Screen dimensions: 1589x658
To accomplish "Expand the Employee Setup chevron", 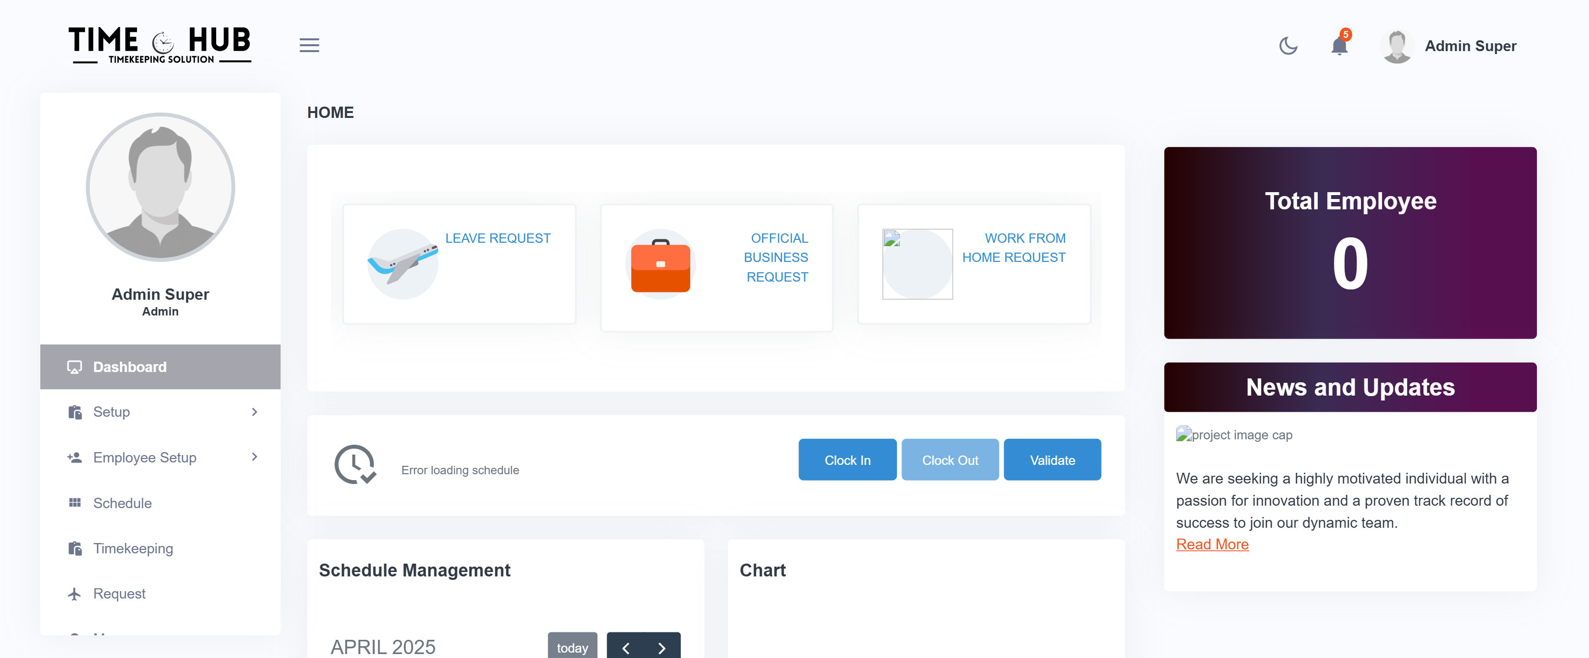I will pos(254,457).
